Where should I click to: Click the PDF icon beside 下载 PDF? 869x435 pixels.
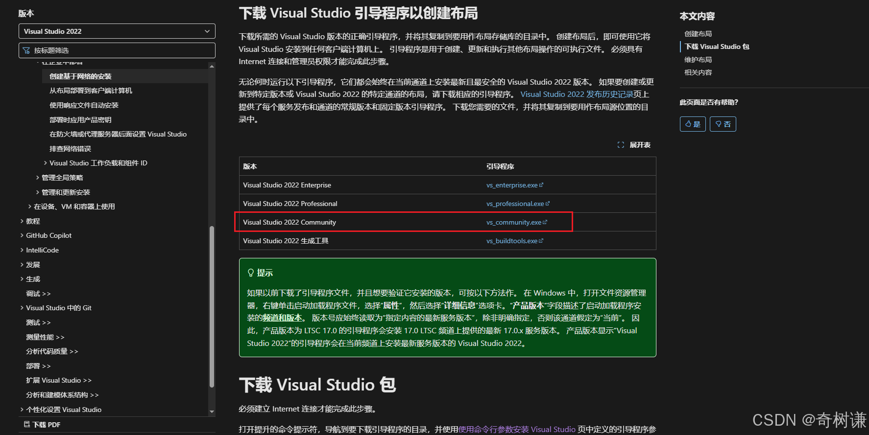pos(27,424)
